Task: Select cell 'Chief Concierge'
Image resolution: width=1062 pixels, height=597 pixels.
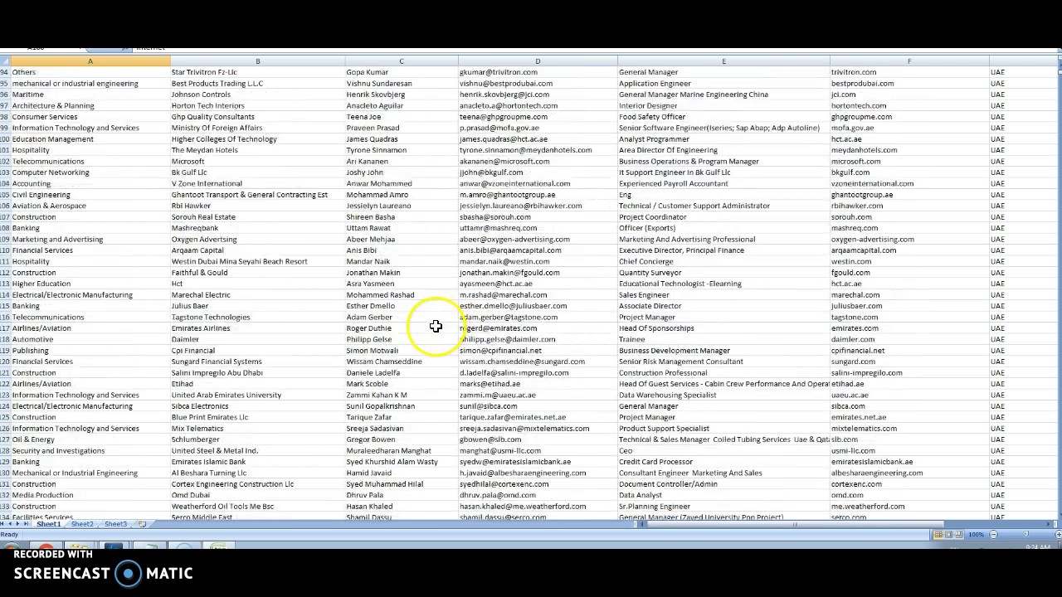Action: pyautogui.click(x=646, y=262)
